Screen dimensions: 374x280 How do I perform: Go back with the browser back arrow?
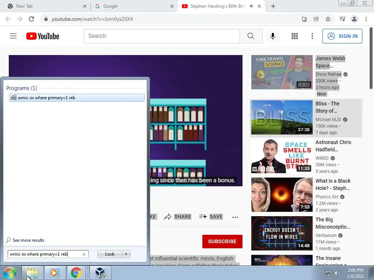(8, 19)
